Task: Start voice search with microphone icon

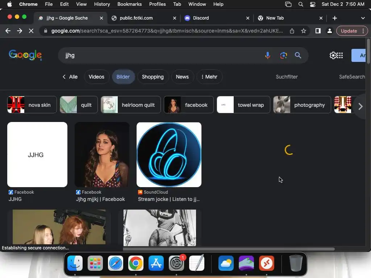Action: pos(268,55)
